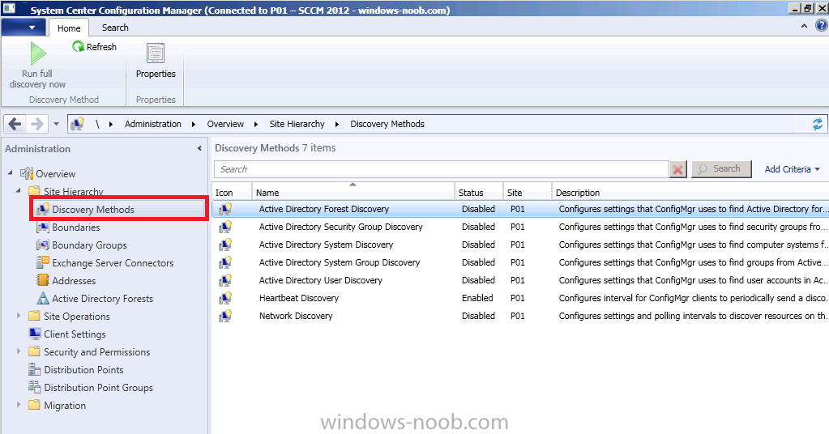Expand arrow after Site Hierarchy breadcrumb
This screenshot has height=434, width=829.
(337, 124)
